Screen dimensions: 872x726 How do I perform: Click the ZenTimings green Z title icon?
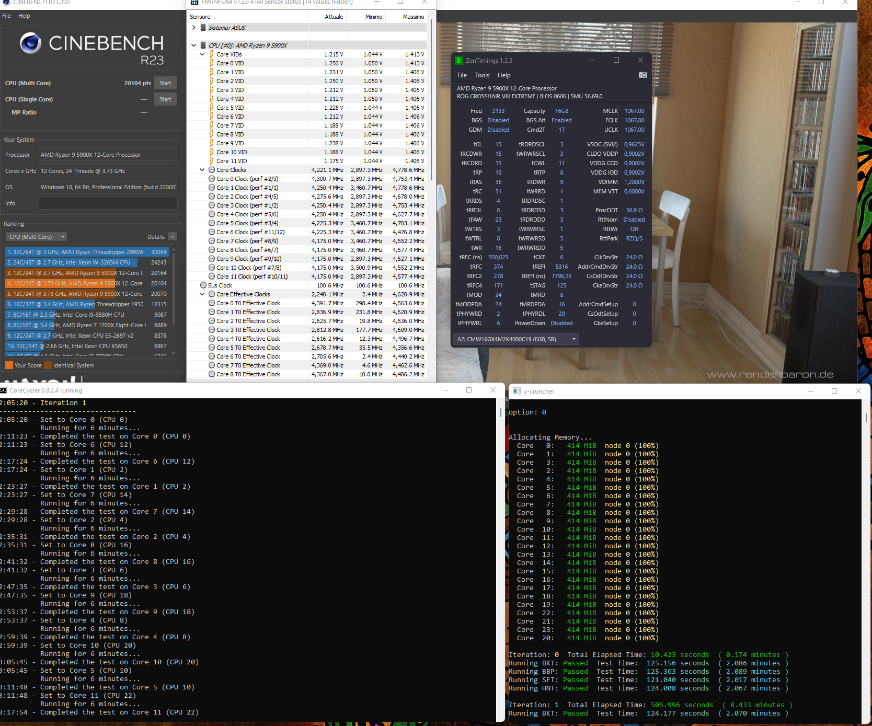click(x=458, y=61)
